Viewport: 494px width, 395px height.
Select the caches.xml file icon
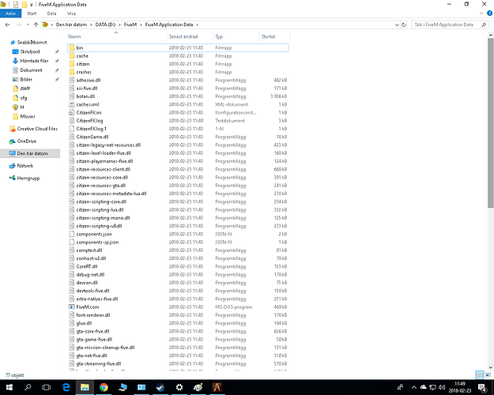click(x=72, y=104)
